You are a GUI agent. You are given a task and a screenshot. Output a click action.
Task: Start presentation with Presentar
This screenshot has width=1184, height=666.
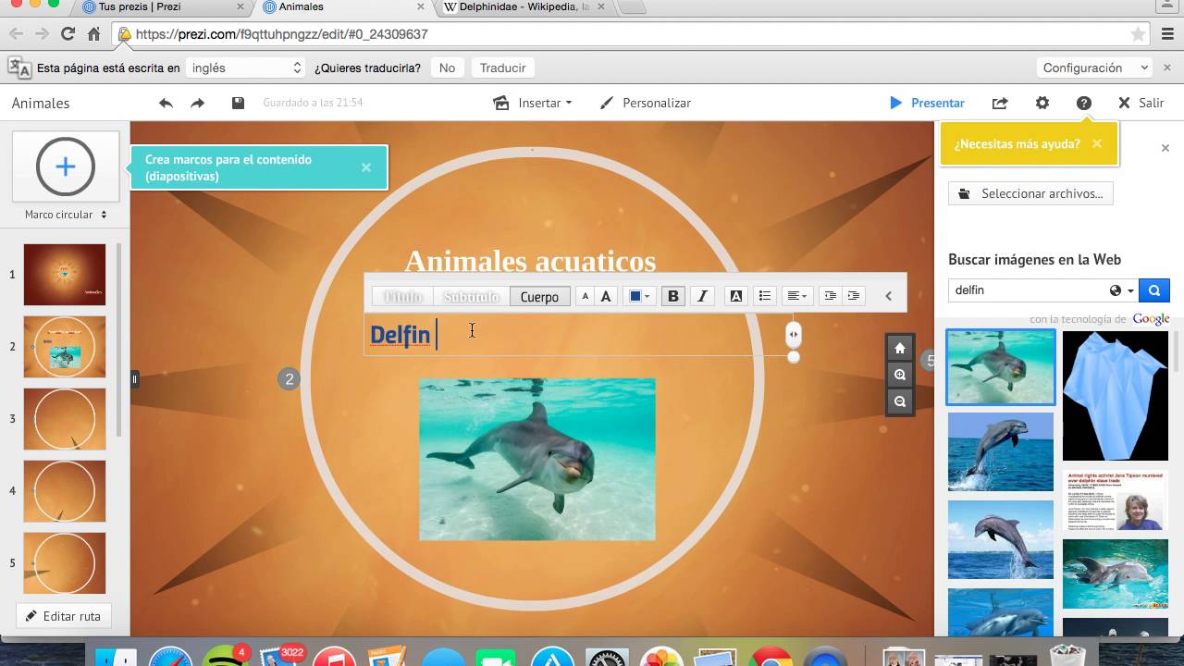[927, 103]
